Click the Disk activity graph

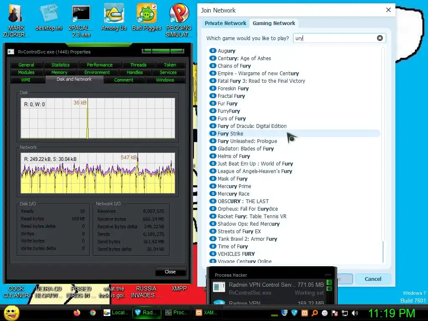tap(98, 118)
